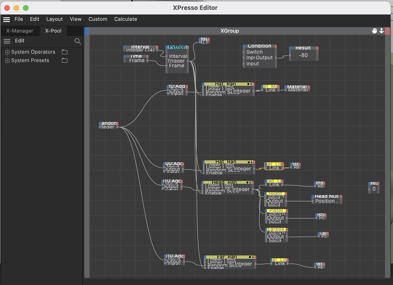Open the XGroup red outputs corner menu
Image resolution: width=393 pixels, height=285 pixels.
[388, 31]
